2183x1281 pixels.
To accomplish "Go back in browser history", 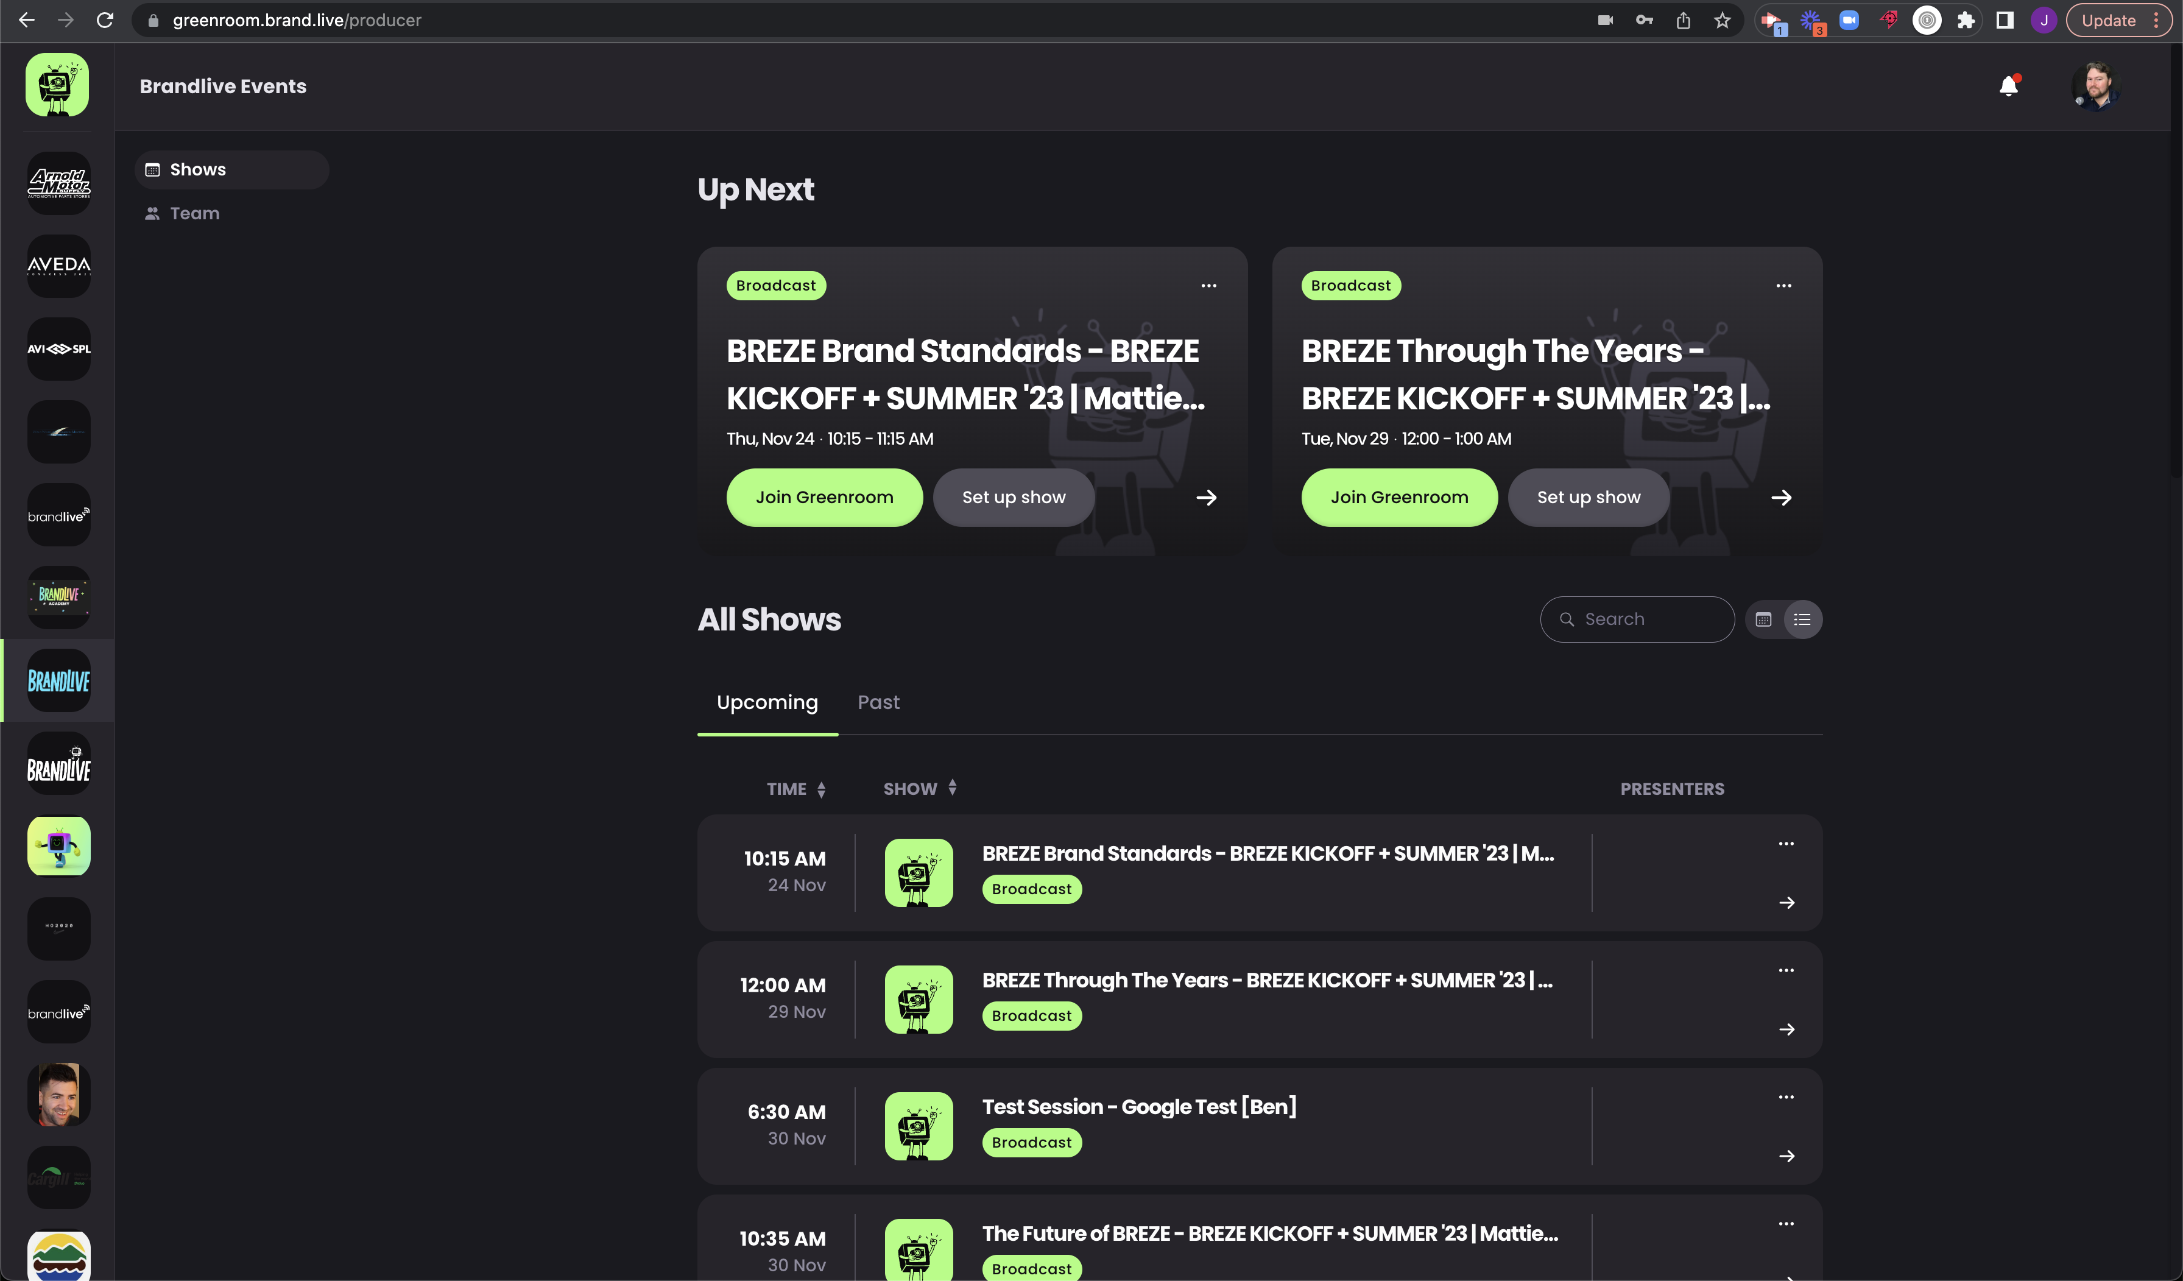I will [27, 20].
